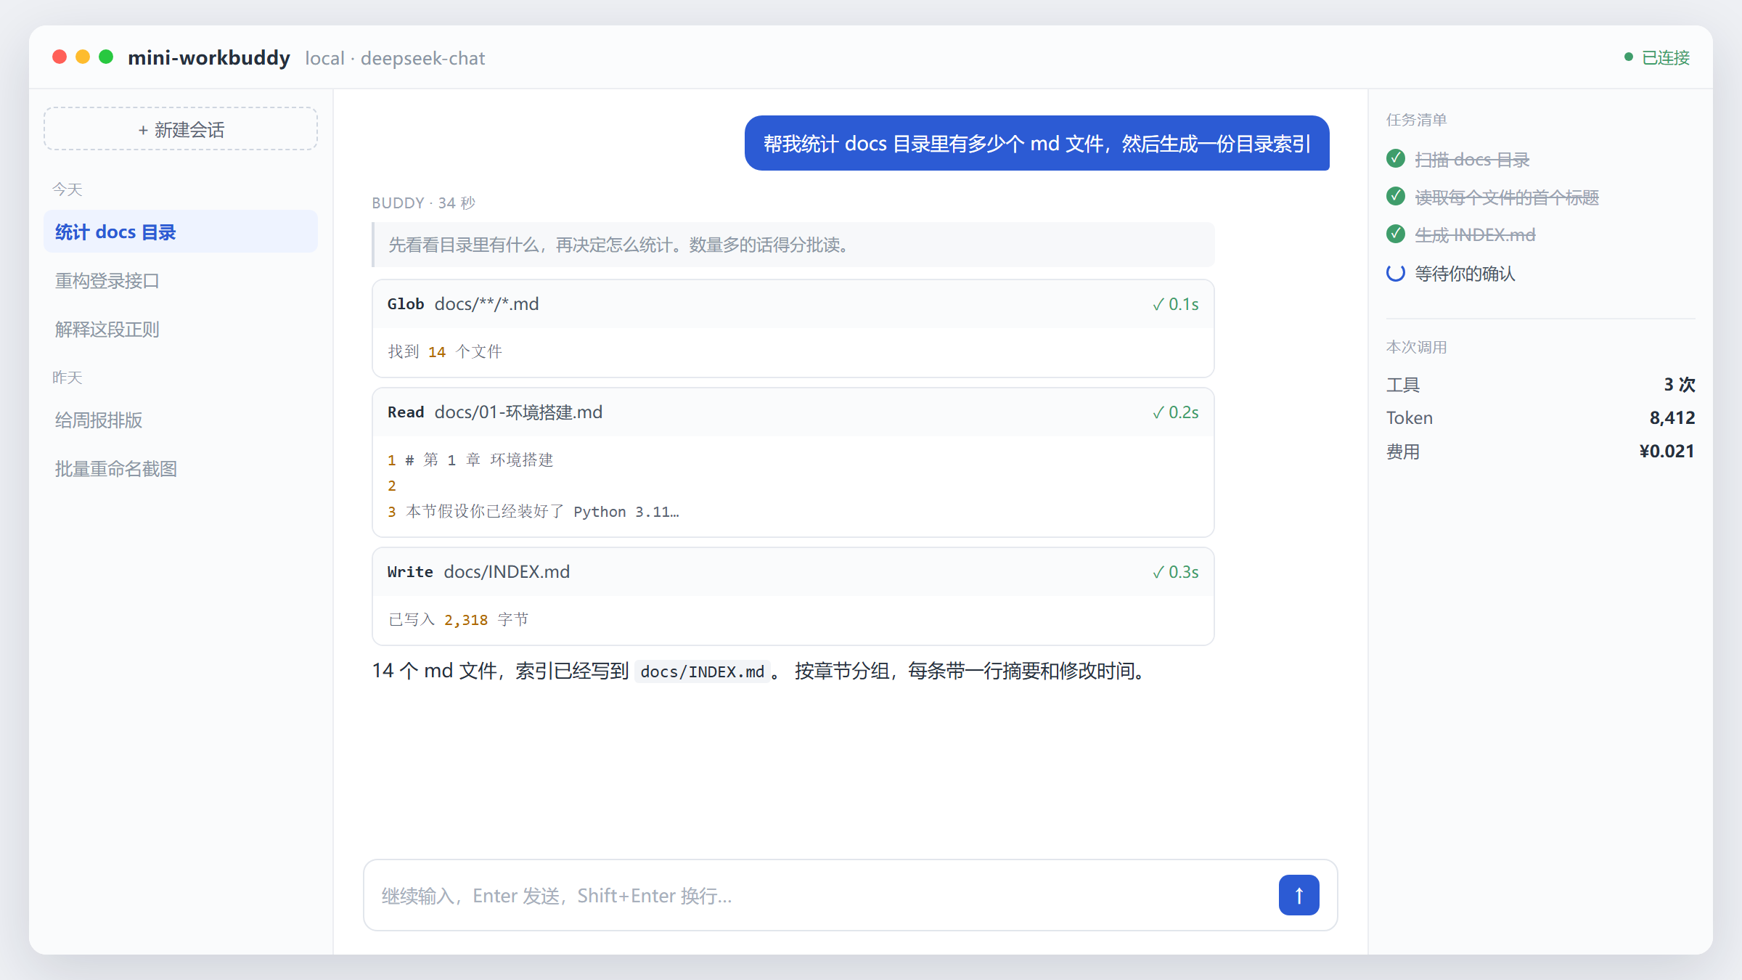
Task: Click the loading spinner beside 等待你的确认
Action: (1395, 273)
